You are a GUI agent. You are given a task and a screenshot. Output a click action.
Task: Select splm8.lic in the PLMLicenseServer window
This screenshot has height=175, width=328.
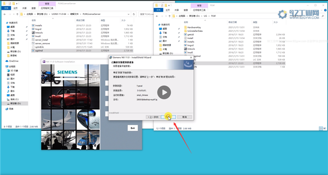pos(82,47)
